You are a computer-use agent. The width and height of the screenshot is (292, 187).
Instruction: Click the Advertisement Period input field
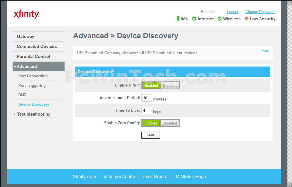click(x=147, y=98)
